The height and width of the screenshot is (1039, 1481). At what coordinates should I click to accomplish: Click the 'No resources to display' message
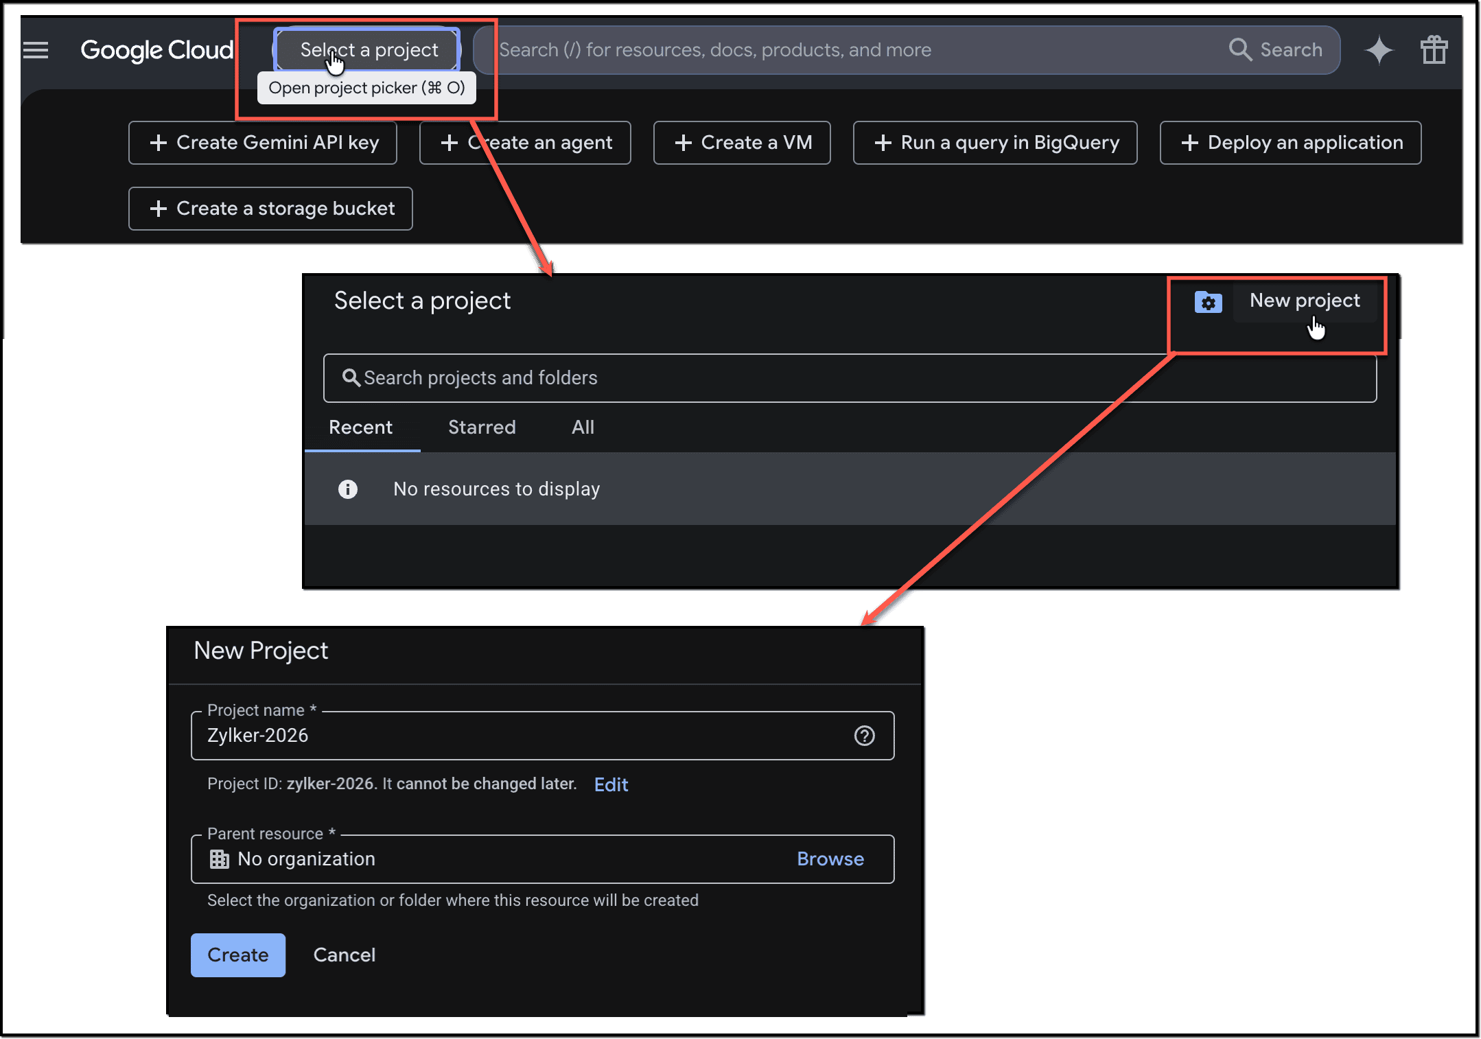(x=497, y=489)
